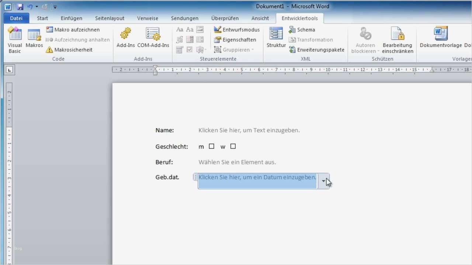Viewport: 472px width, 265px height.
Task: Click the Beruf element selection field
Action: click(237, 162)
